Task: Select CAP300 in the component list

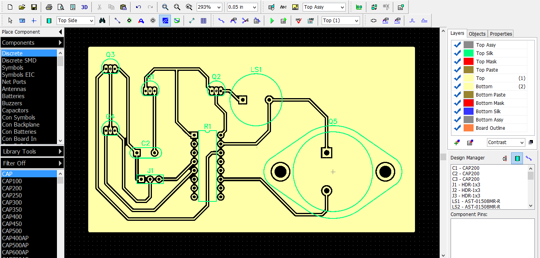Action: point(12,202)
